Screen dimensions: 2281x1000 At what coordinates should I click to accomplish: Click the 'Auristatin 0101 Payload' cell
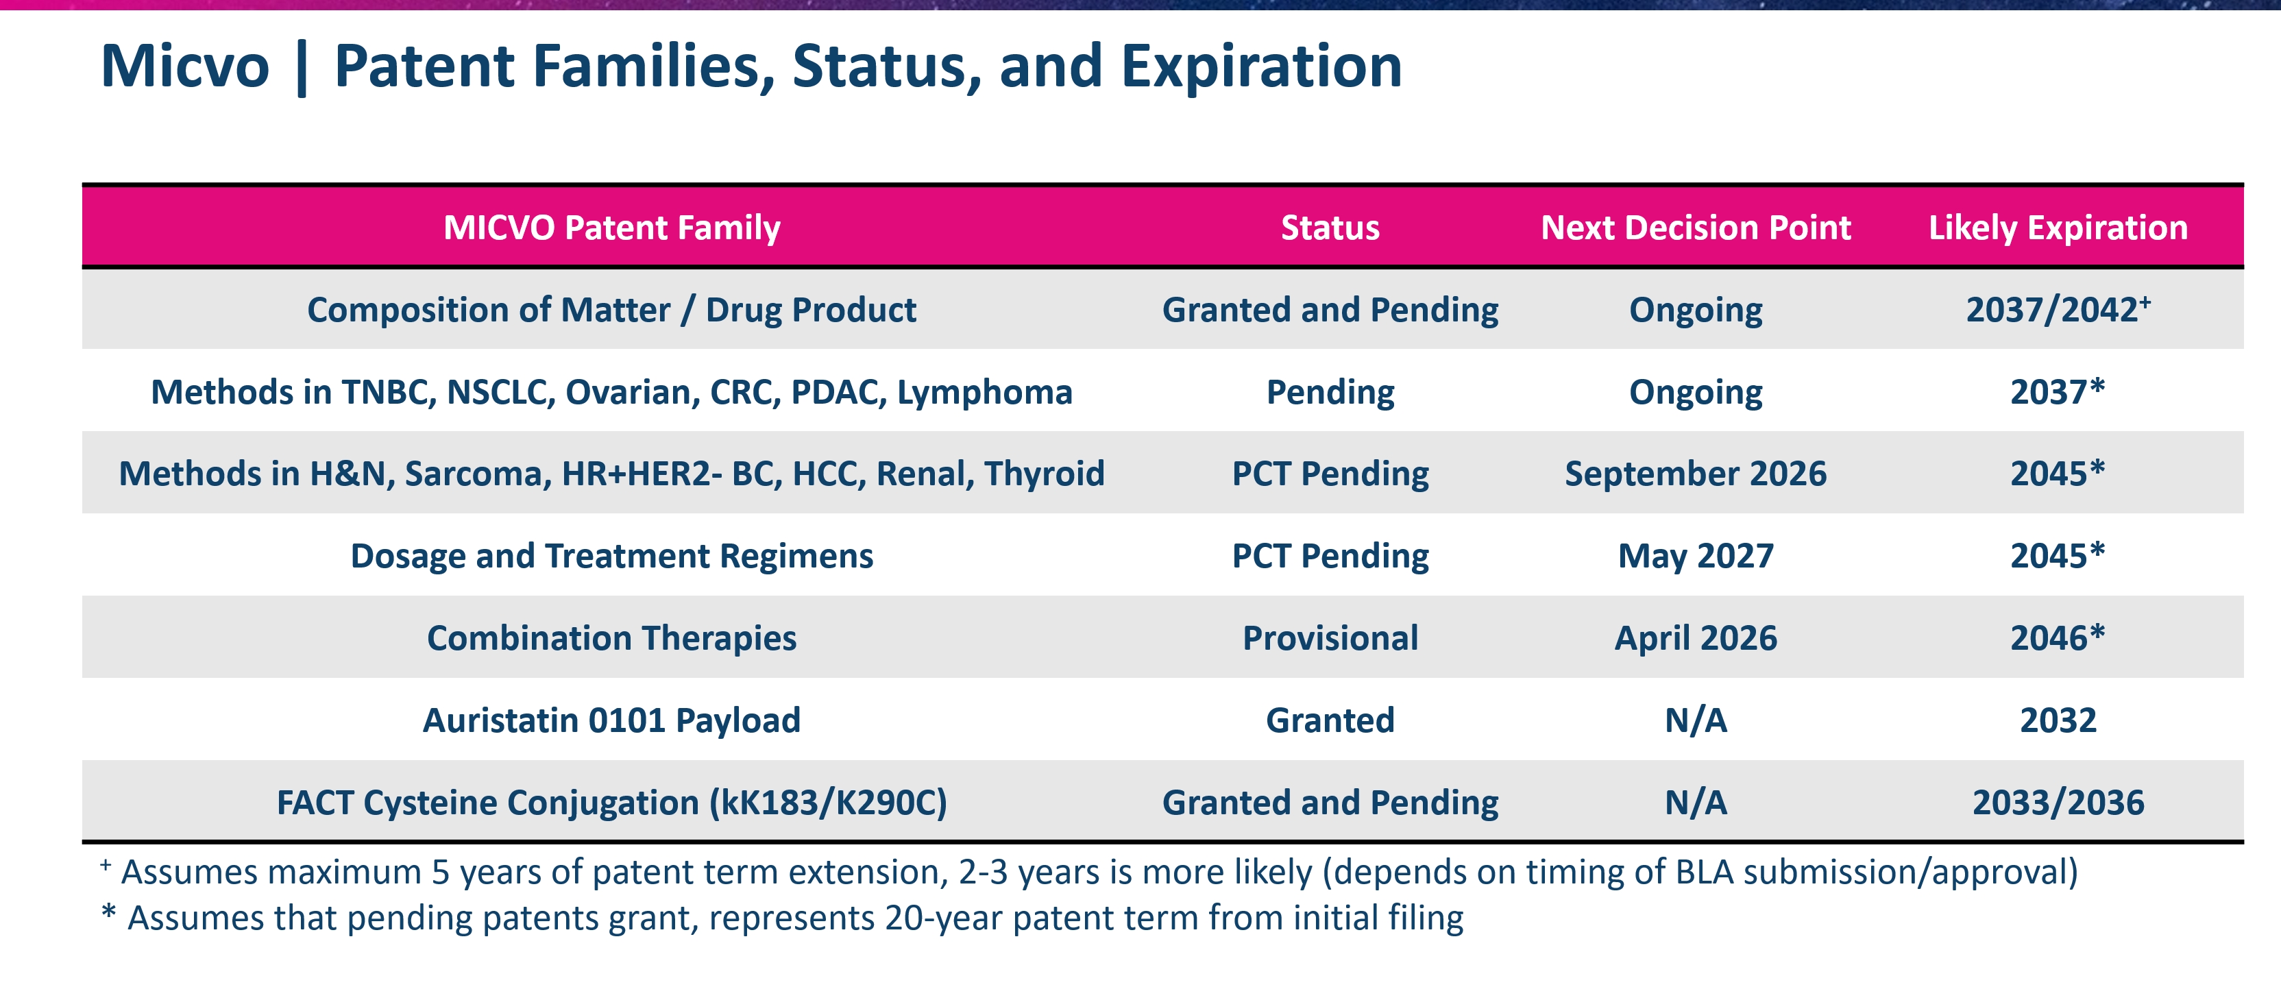[611, 720]
